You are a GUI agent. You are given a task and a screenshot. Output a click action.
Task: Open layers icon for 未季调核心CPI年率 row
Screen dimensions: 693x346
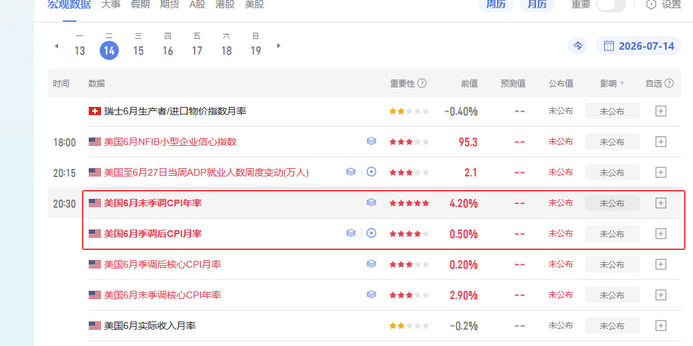(371, 294)
